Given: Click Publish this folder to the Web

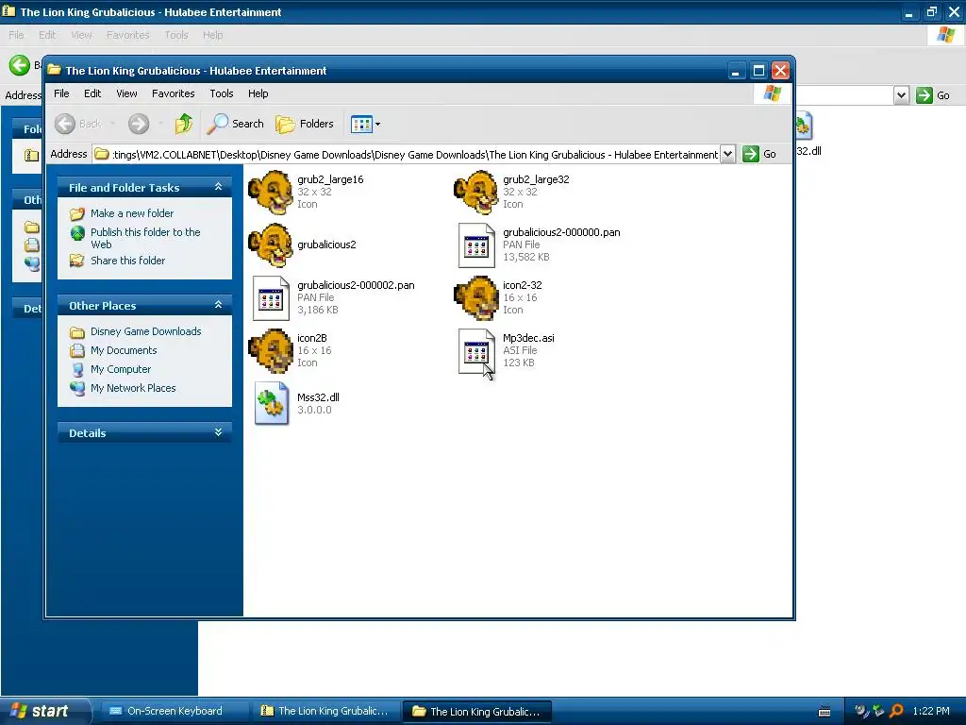Looking at the screenshot, I should [145, 238].
